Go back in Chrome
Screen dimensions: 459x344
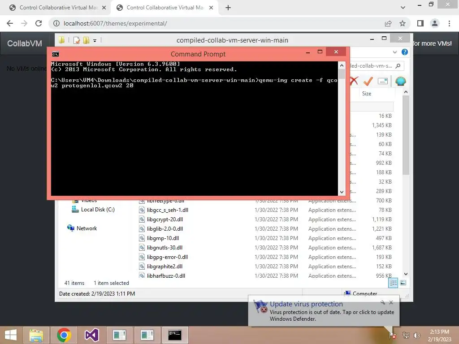(x=10, y=23)
